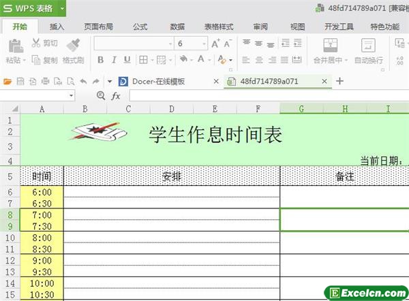Click the clear format eraser icon
The width and height of the screenshot is (409, 301).
pyautogui.click(x=222, y=60)
